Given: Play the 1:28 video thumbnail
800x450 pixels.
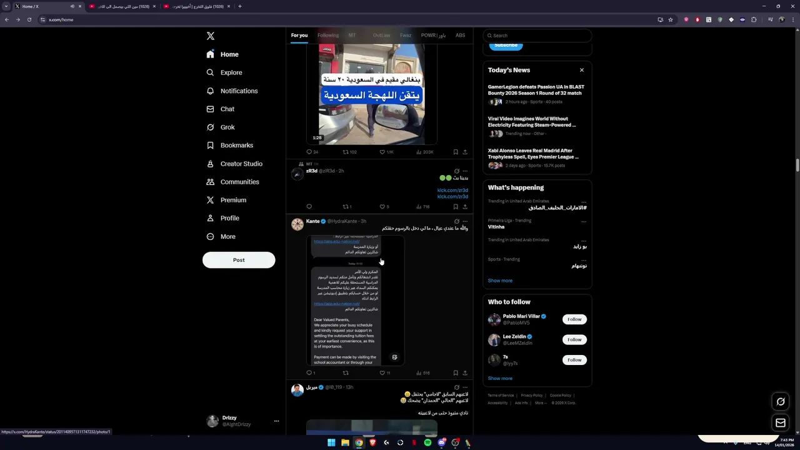Looking at the screenshot, I should (x=372, y=94).
